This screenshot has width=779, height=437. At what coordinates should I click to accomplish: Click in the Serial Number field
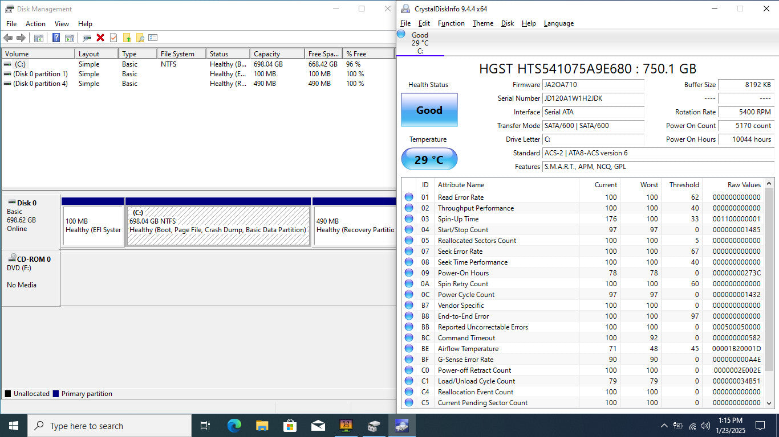coord(593,98)
